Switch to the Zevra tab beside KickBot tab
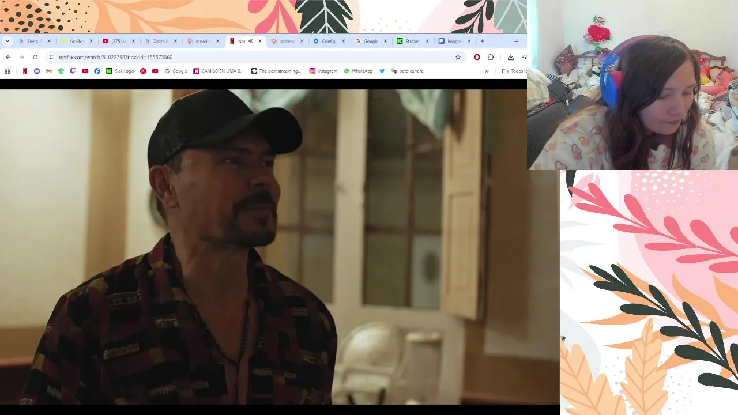 (33, 41)
